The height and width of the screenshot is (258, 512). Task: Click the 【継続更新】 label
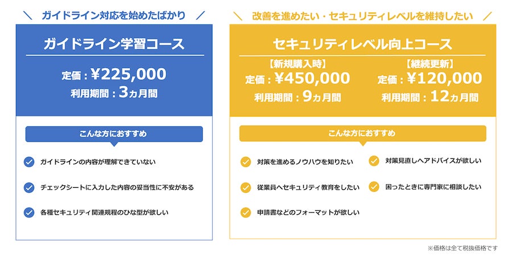(x=430, y=63)
